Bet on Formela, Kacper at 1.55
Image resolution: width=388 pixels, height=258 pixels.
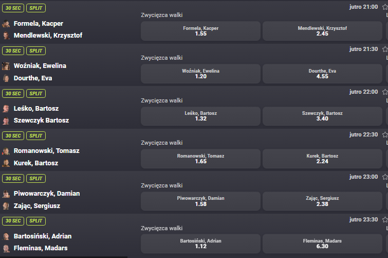[x=200, y=31]
